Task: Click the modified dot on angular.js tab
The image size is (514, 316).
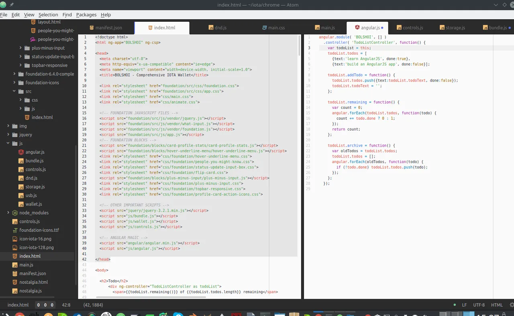Action: pos(382,28)
